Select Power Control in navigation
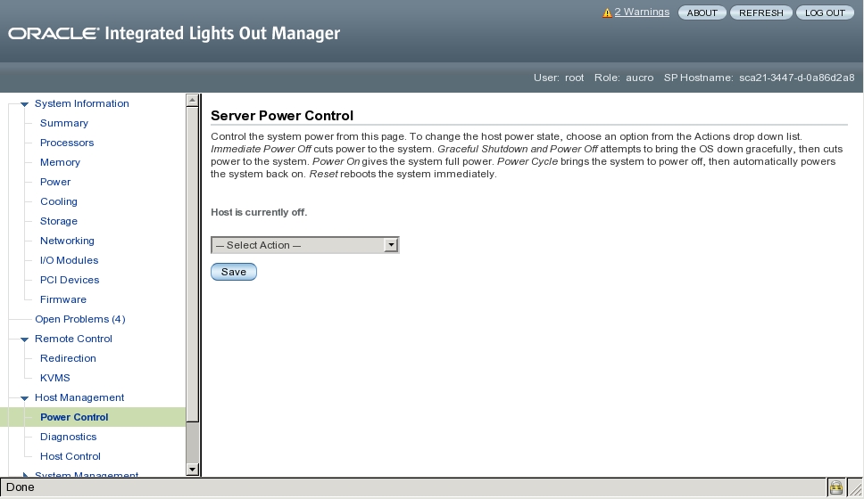The height and width of the screenshot is (499, 864). point(74,417)
